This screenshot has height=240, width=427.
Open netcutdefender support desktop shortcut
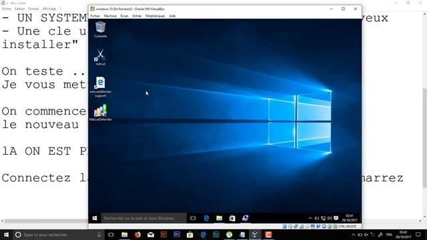click(x=101, y=87)
